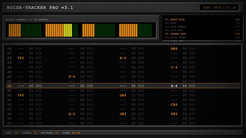Image resolution: width=246 pixels, height=138 pixels.
Task: Click instrument number 01 in row A8
Action: point(31,58)
